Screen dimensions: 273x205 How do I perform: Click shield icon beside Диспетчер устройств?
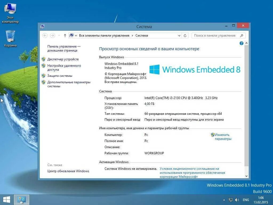point(43,59)
